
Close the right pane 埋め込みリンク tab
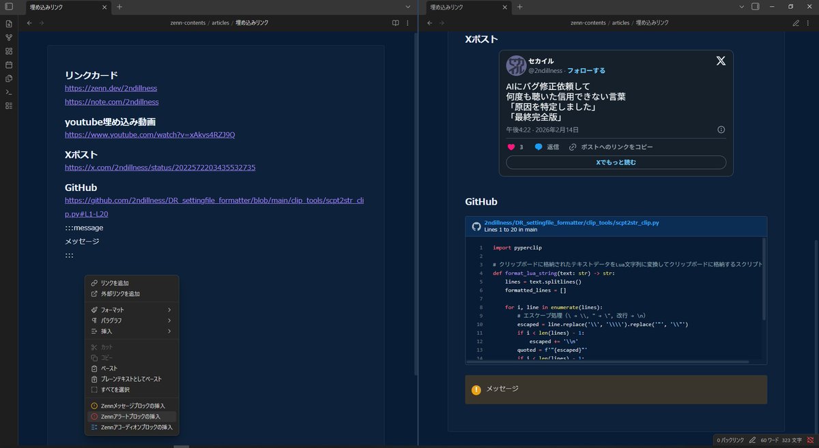pyautogui.click(x=504, y=7)
